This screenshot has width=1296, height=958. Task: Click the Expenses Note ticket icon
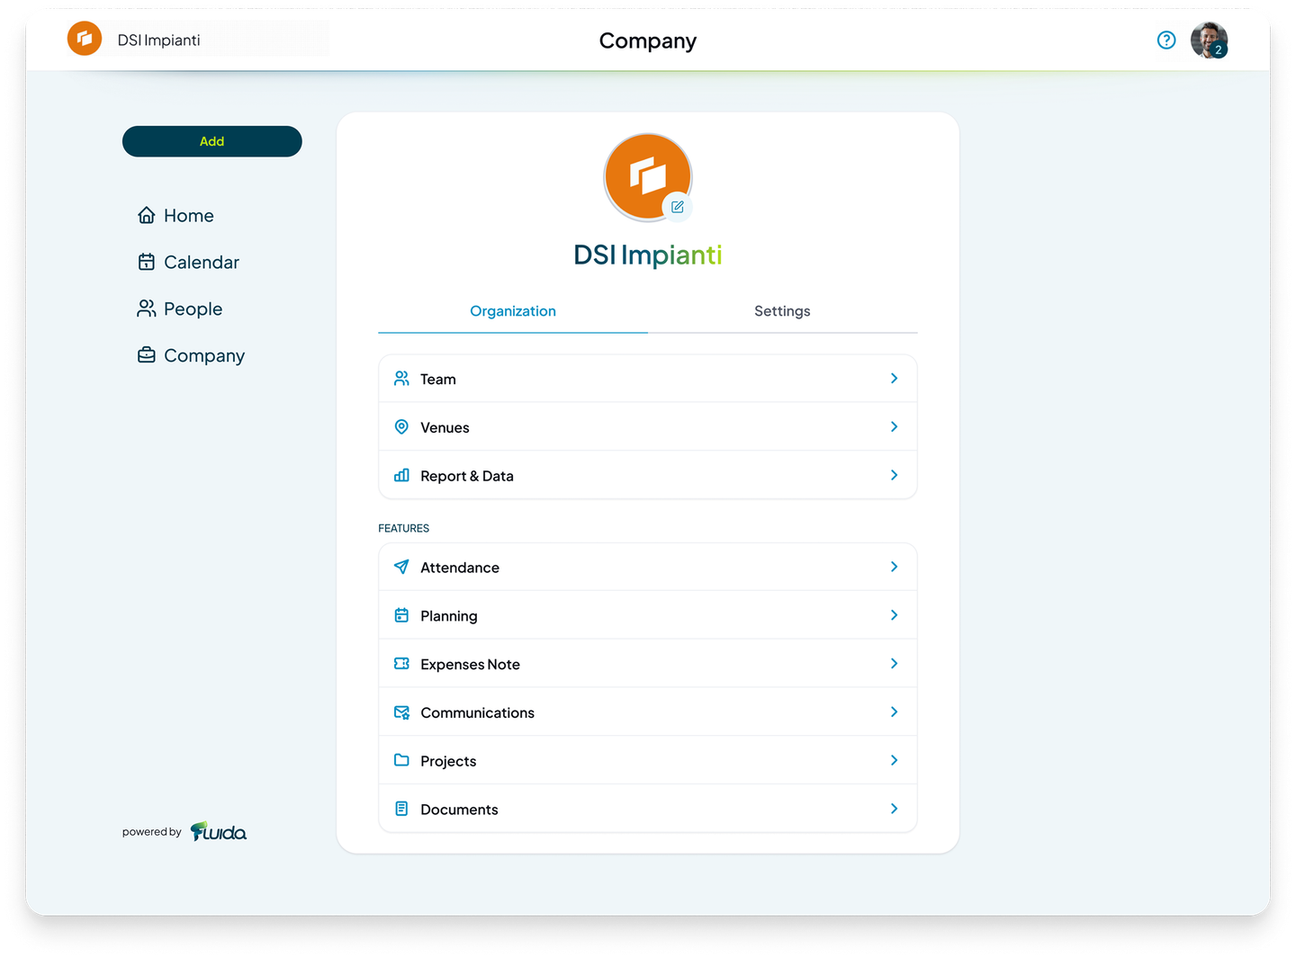(401, 664)
